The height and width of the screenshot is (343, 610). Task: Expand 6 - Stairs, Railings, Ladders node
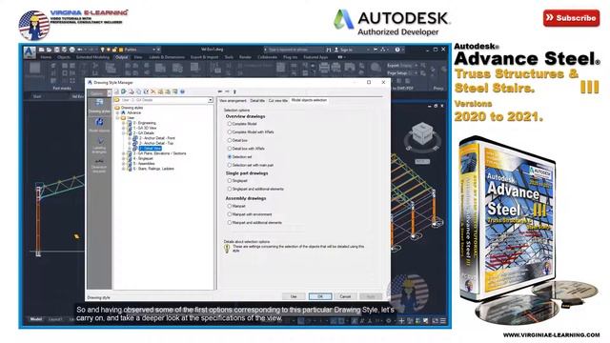point(124,169)
